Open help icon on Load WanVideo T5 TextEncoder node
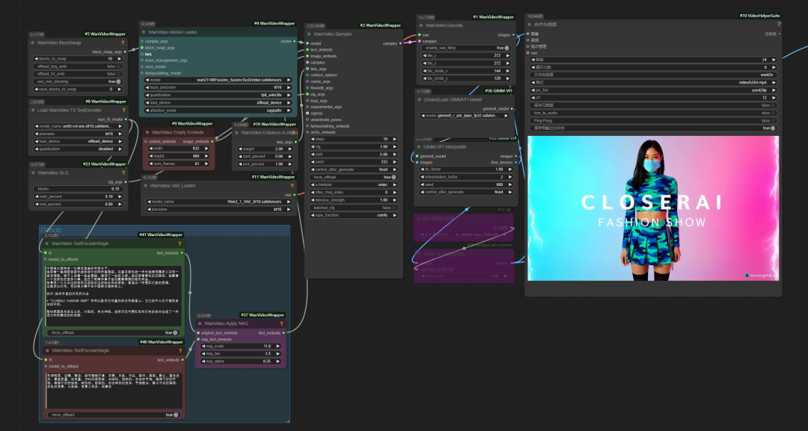 [x=123, y=110]
